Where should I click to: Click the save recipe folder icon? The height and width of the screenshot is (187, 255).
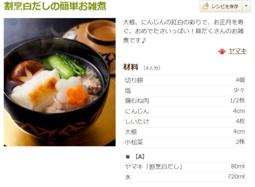pos(205,6)
